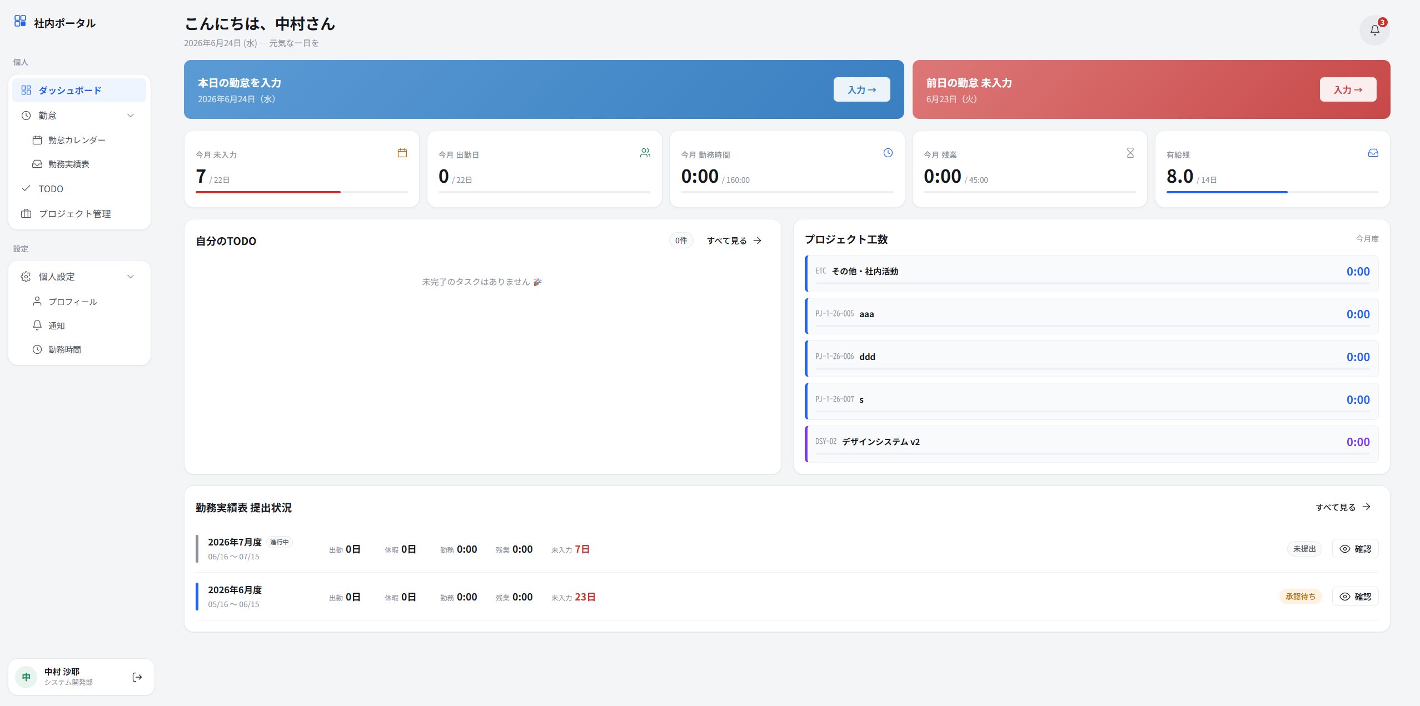Screen dimensions: 1420x706
Task: Select project row PJ-1-26-006 ddd
Action: pyautogui.click(x=1092, y=358)
